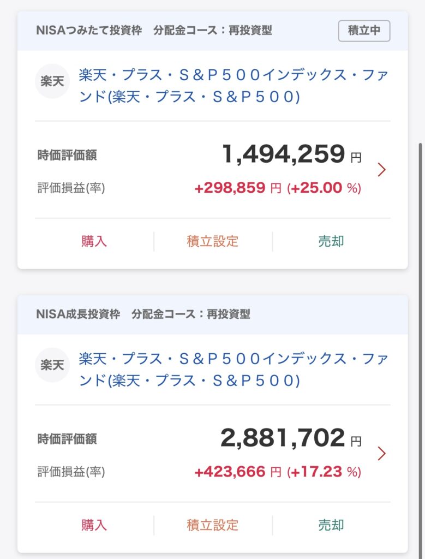
Task: Click the +423,666 円 gain figure
Action: point(237,472)
